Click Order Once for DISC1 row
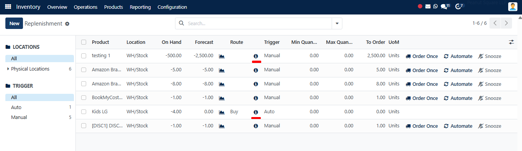 click(x=422, y=126)
